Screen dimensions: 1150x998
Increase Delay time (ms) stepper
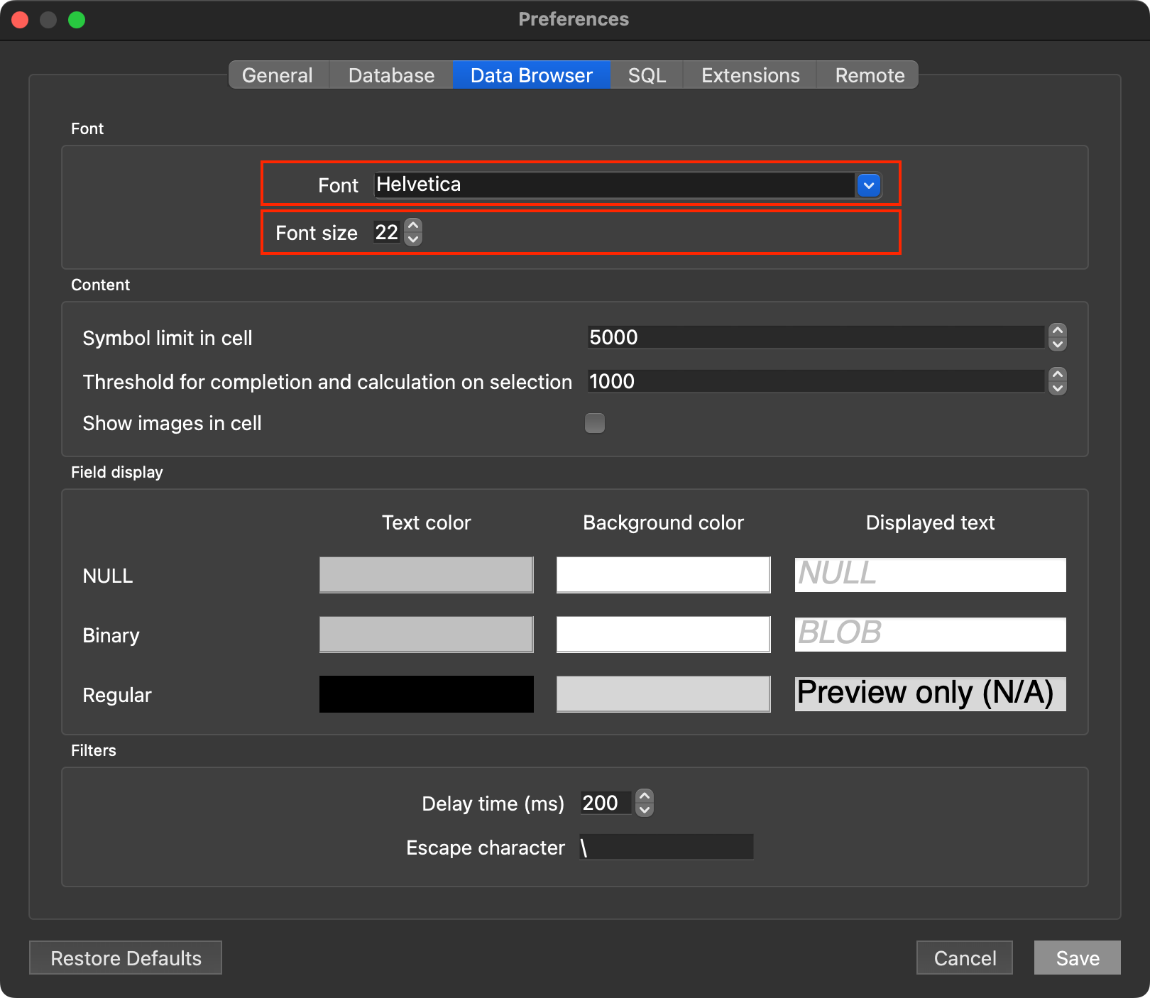pos(644,796)
